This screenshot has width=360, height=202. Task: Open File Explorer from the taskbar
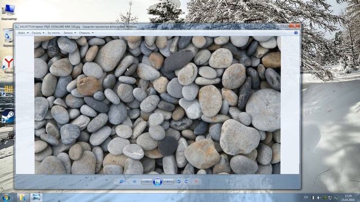(22, 198)
